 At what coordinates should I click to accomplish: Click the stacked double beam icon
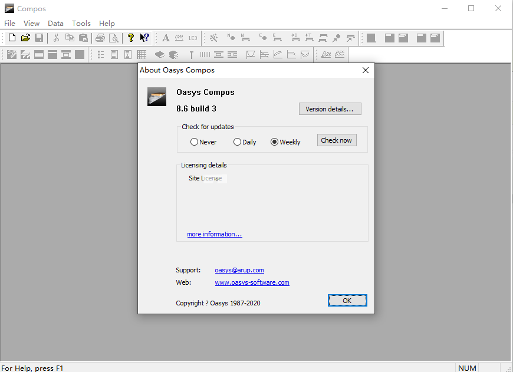(323, 38)
